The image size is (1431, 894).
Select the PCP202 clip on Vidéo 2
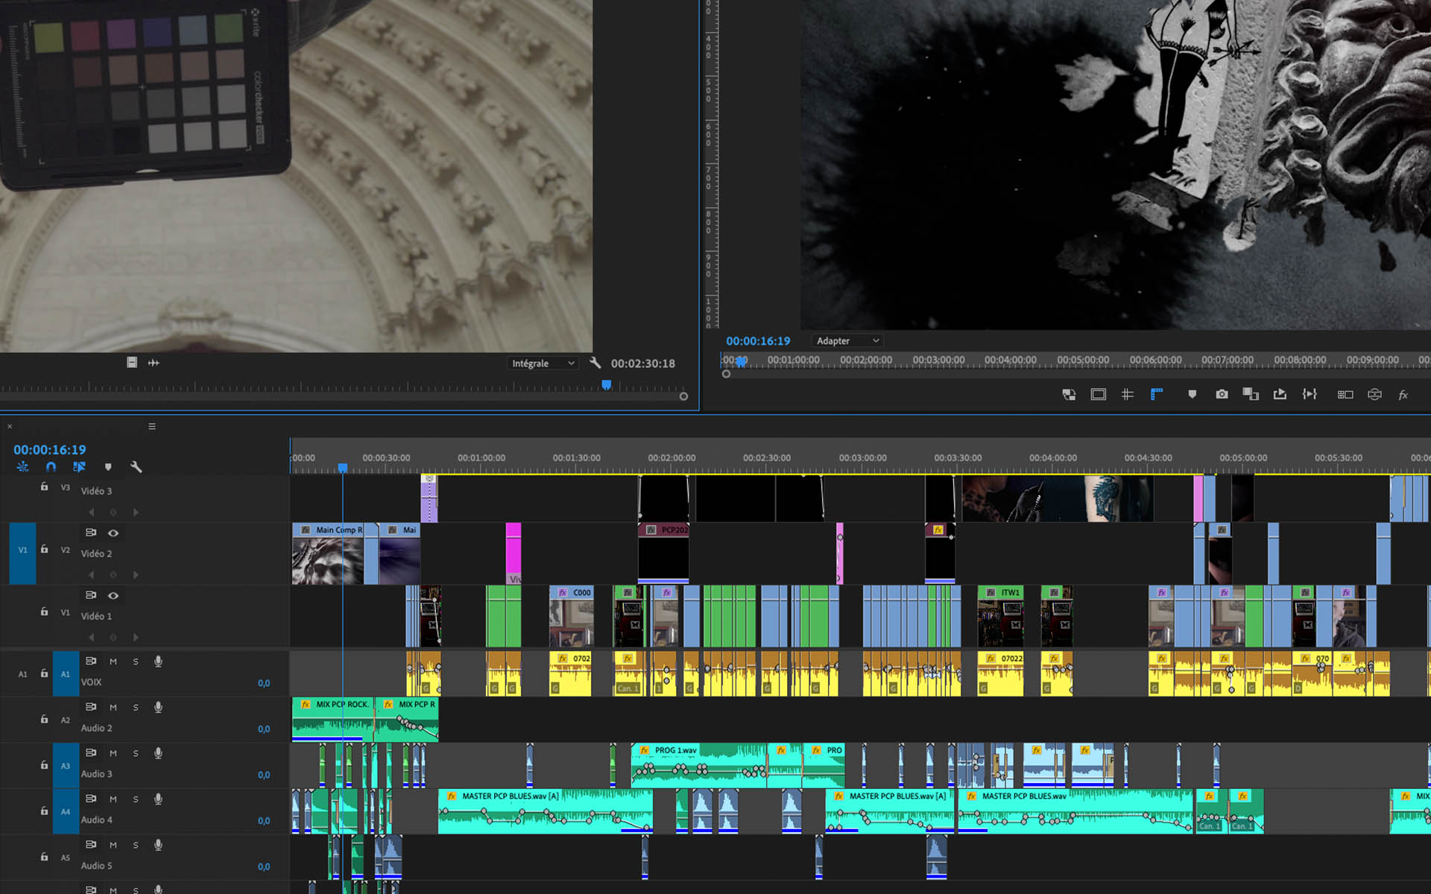pos(663,553)
